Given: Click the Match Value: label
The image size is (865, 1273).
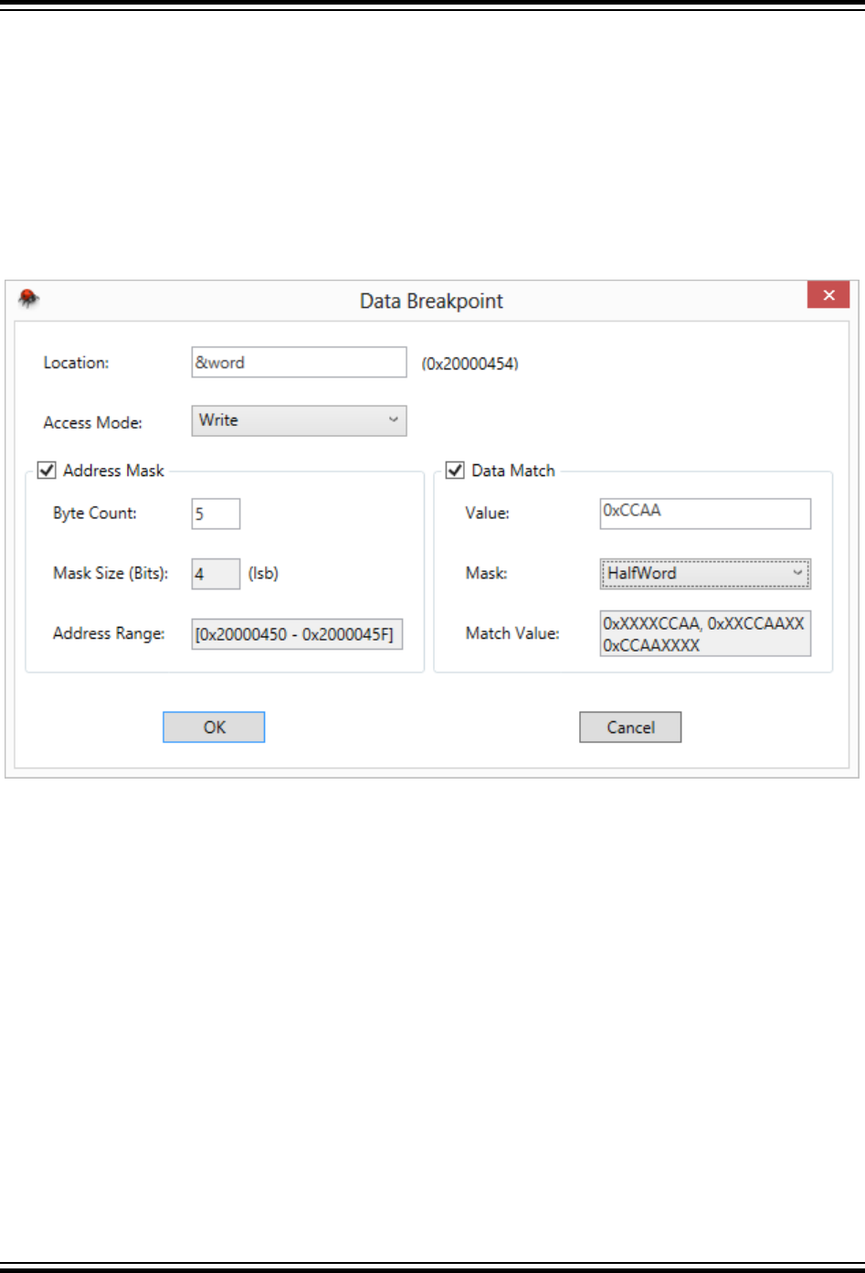Looking at the screenshot, I should click(x=512, y=633).
